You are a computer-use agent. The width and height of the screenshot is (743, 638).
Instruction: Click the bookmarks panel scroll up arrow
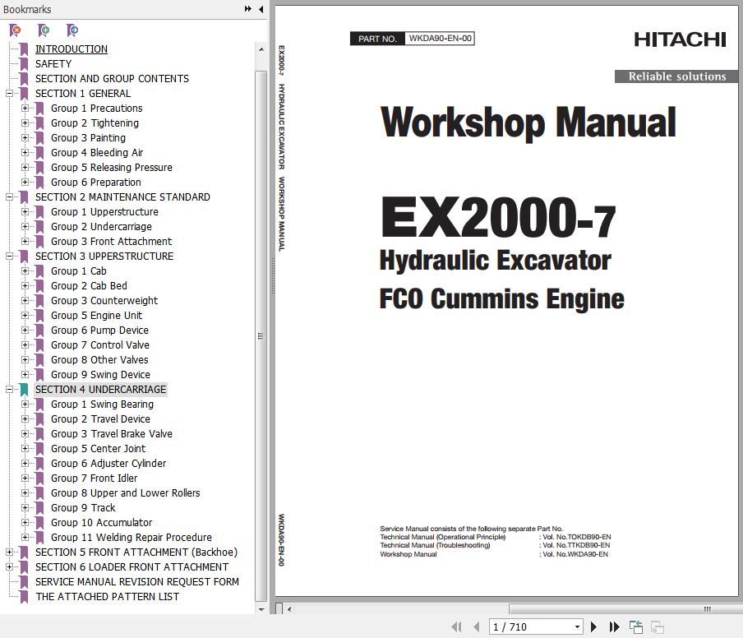[x=261, y=49]
